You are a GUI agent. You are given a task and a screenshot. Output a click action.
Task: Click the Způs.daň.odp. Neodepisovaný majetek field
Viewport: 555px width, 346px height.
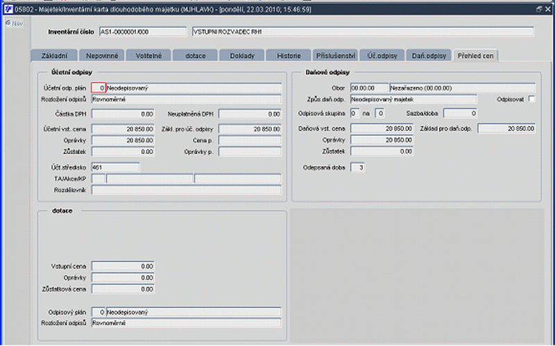[413, 99]
